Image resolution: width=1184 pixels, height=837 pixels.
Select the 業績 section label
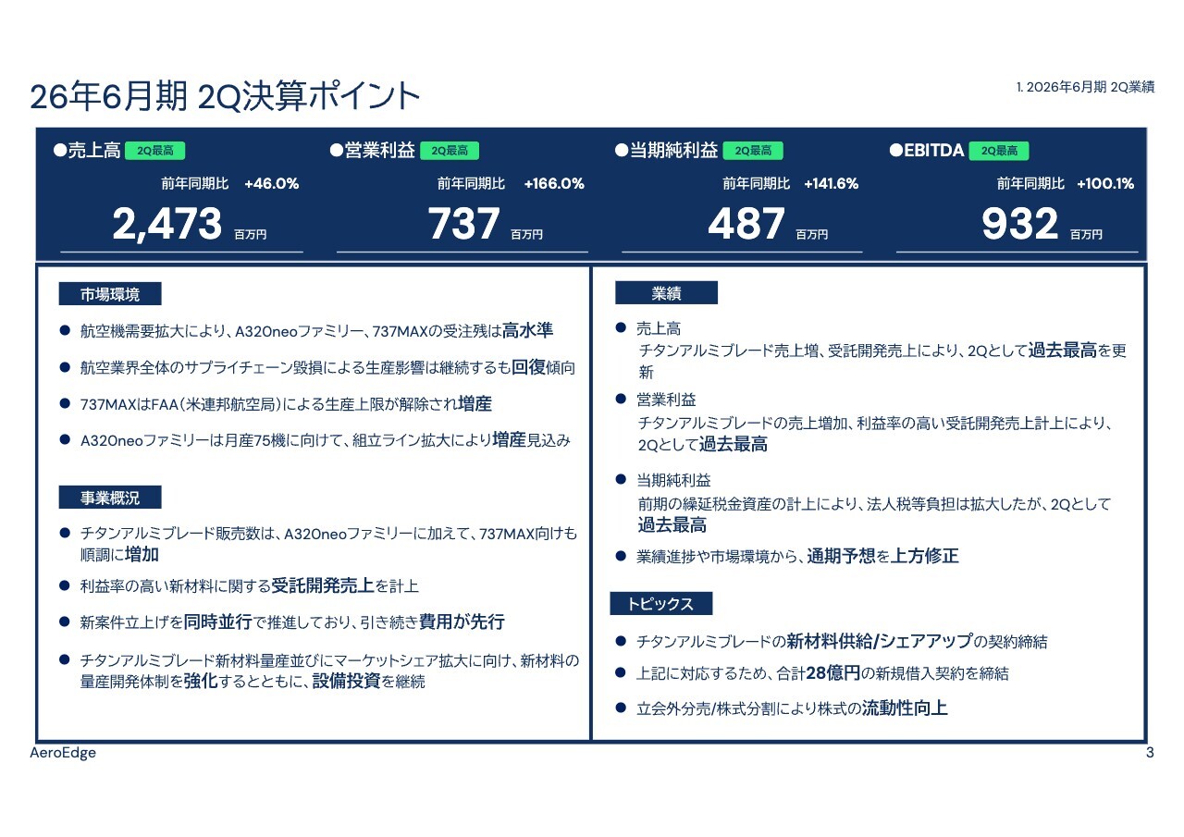click(x=668, y=291)
